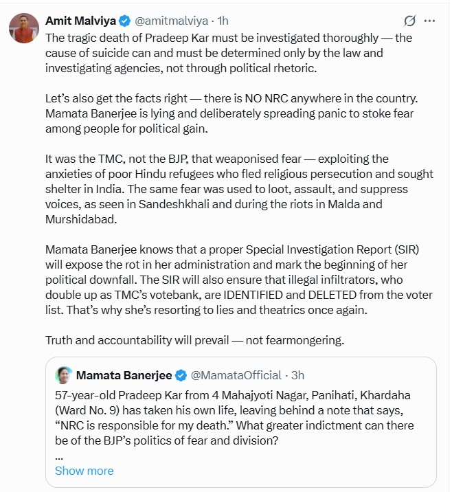The width and height of the screenshot is (452, 492).
Task: Click the truncation ellipsis in quoted post
Action: click(x=58, y=456)
